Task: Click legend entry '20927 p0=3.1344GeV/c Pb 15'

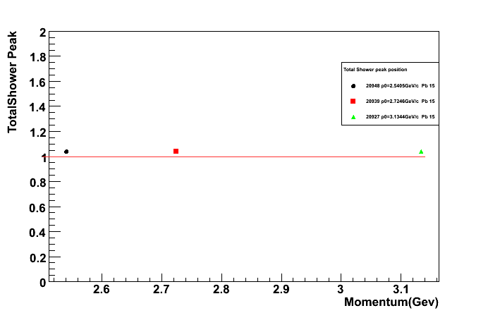Action: click(x=401, y=117)
